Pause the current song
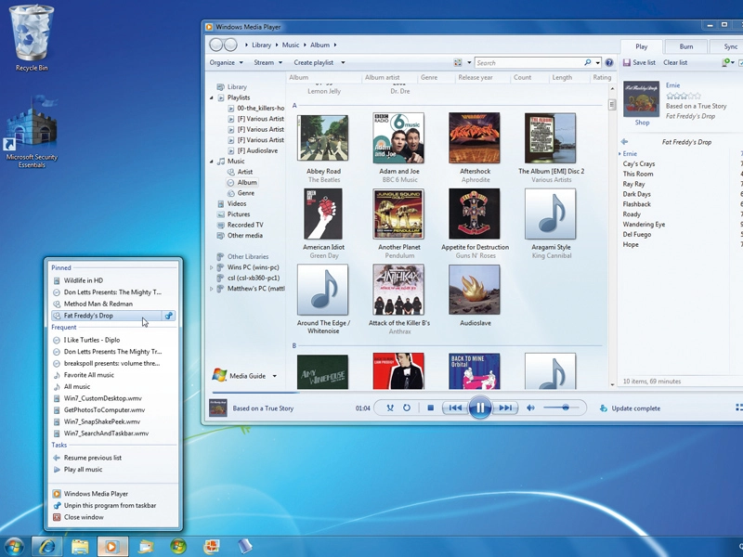This screenshot has width=743, height=557. click(x=479, y=408)
